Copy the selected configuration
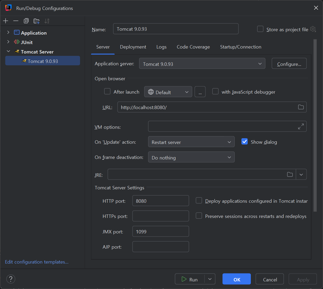Screen dimensions: 323x289 tap(26, 21)
